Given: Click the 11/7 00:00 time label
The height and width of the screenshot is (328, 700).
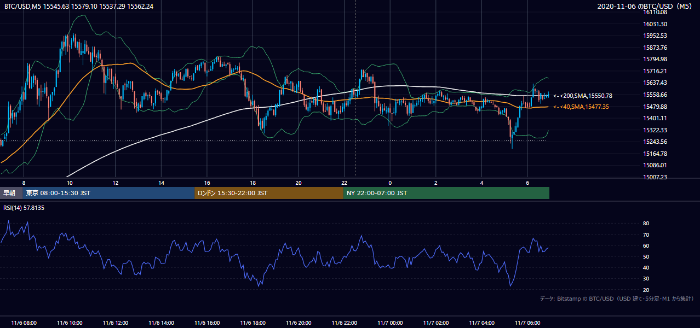Looking at the screenshot, I should coord(390,323).
